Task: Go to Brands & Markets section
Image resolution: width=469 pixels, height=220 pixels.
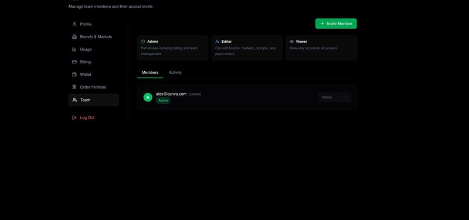Action: tap(94, 37)
